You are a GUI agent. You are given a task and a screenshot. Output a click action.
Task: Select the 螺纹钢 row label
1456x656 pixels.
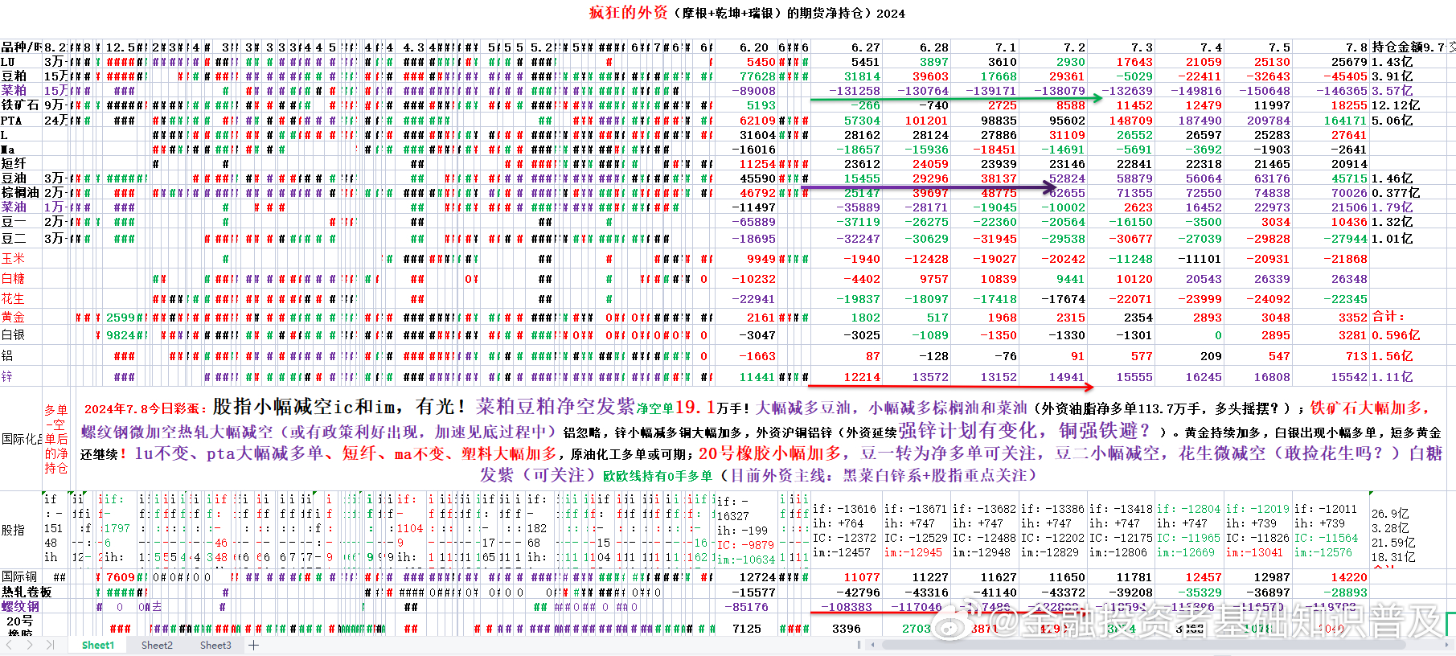tap(21, 607)
